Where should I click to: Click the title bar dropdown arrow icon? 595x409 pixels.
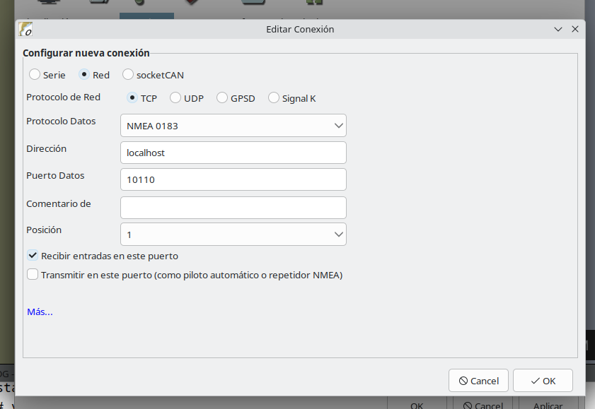pyautogui.click(x=558, y=30)
